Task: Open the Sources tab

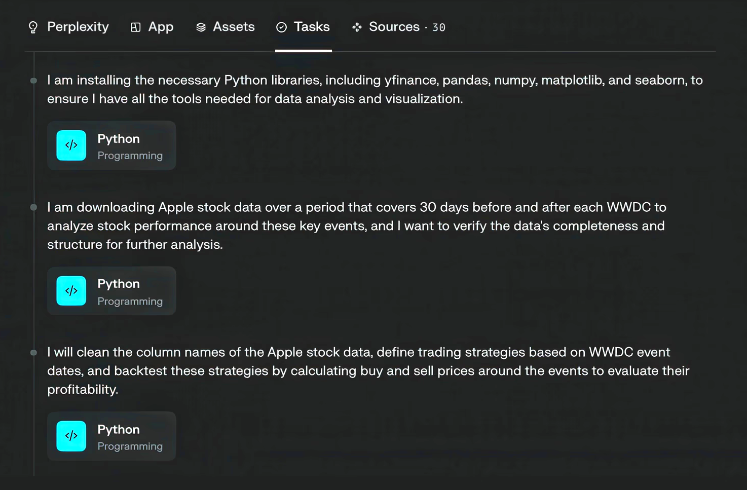Action: click(394, 27)
